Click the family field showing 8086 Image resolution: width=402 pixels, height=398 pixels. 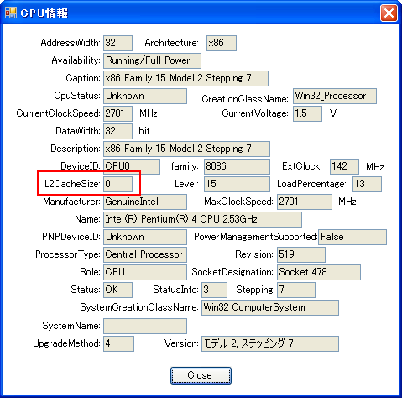[237, 166]
